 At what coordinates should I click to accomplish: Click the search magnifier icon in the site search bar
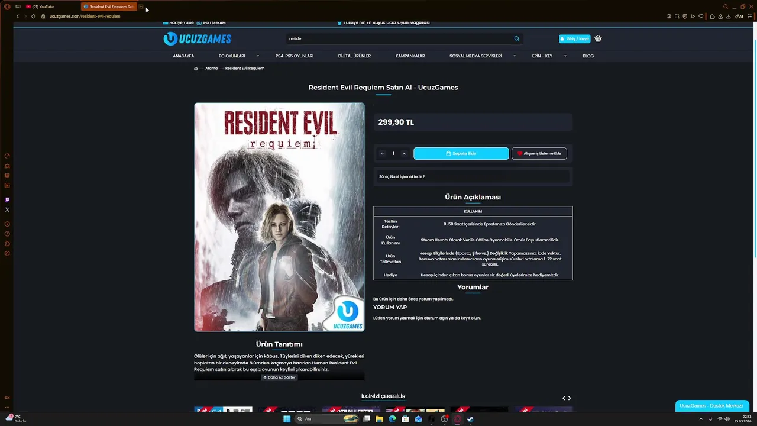coord(516,38)
